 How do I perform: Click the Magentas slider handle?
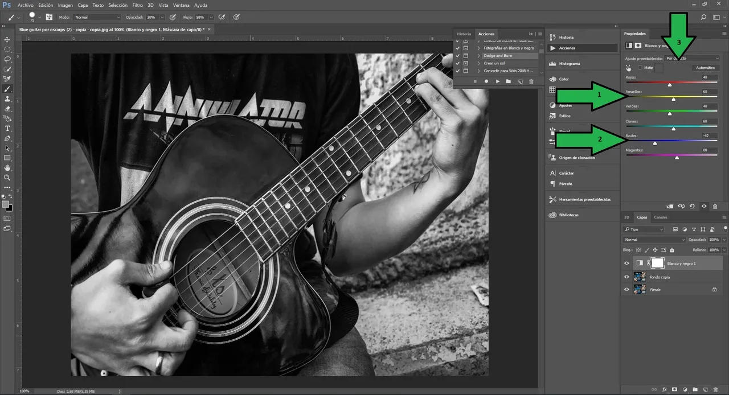677,158
